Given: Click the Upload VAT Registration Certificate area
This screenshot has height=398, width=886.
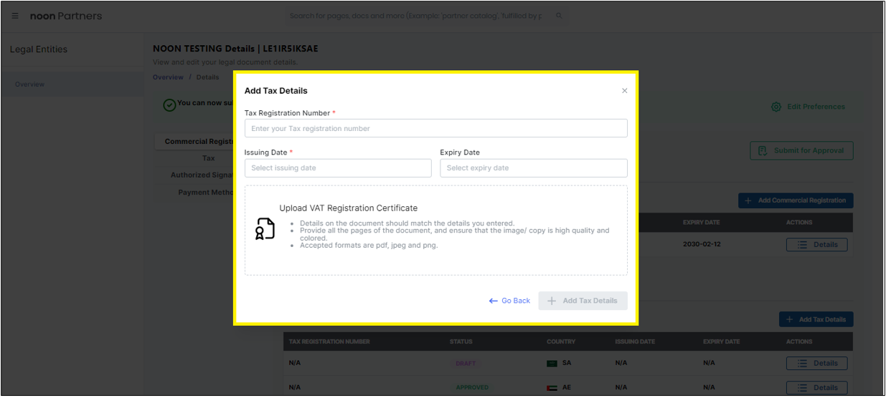Looking at the screenshot, I should click(x=435, y=230).
